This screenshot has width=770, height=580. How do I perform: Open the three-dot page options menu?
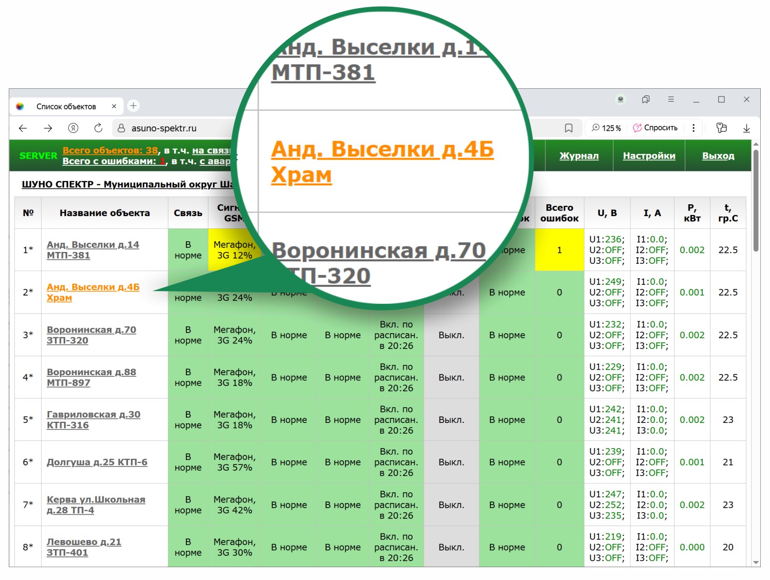(x=694, y=128)
